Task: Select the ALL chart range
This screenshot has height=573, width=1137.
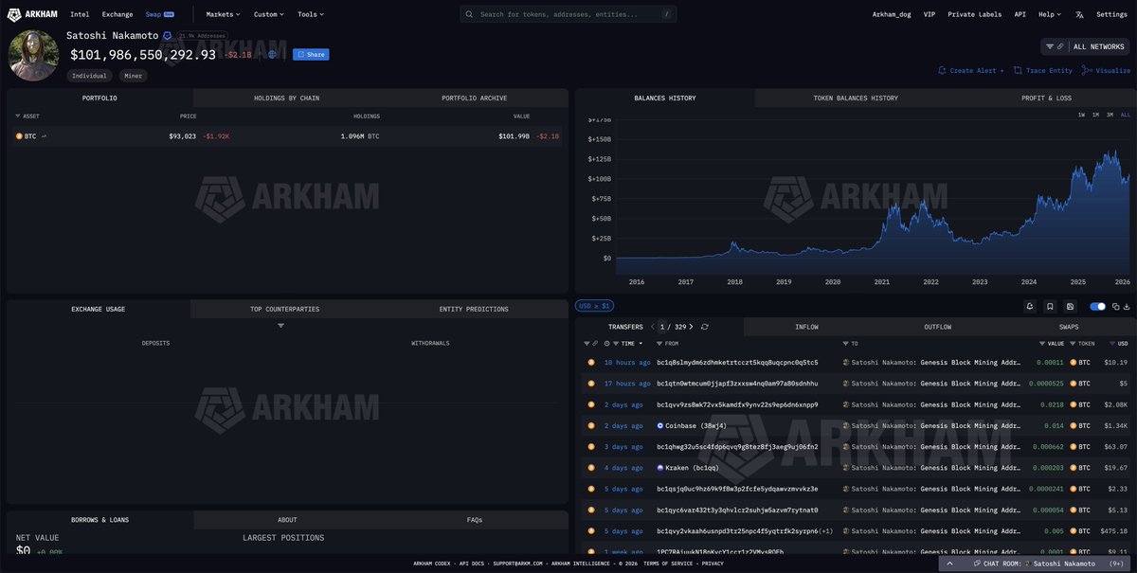Action: [1126, 115]
